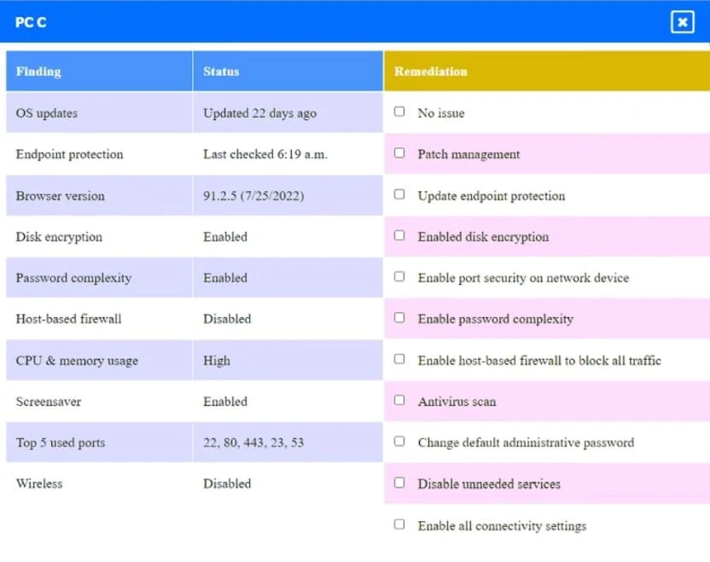Click the PC C title text

pyautogui.click(x=31, y=22)
